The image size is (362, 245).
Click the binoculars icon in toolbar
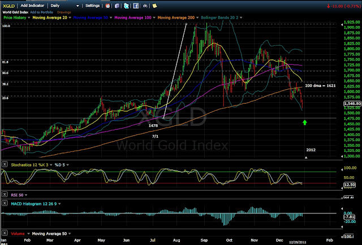coord(145,6)
